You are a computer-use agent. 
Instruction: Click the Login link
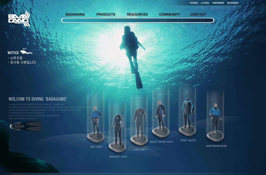click(x=205, y=3)
